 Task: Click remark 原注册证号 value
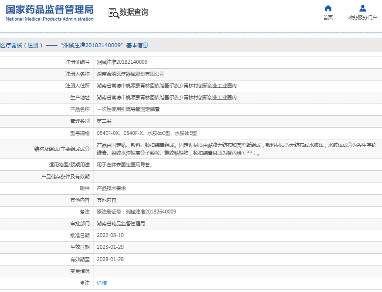click(x=137, y=212)
